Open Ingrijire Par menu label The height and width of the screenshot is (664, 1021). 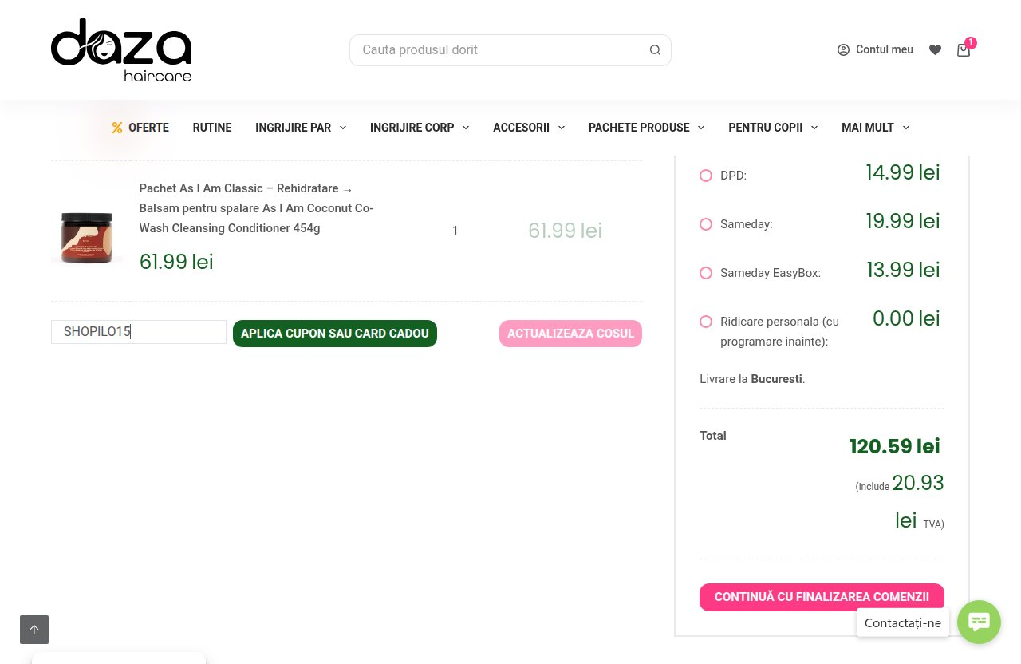tap(293, 128)
